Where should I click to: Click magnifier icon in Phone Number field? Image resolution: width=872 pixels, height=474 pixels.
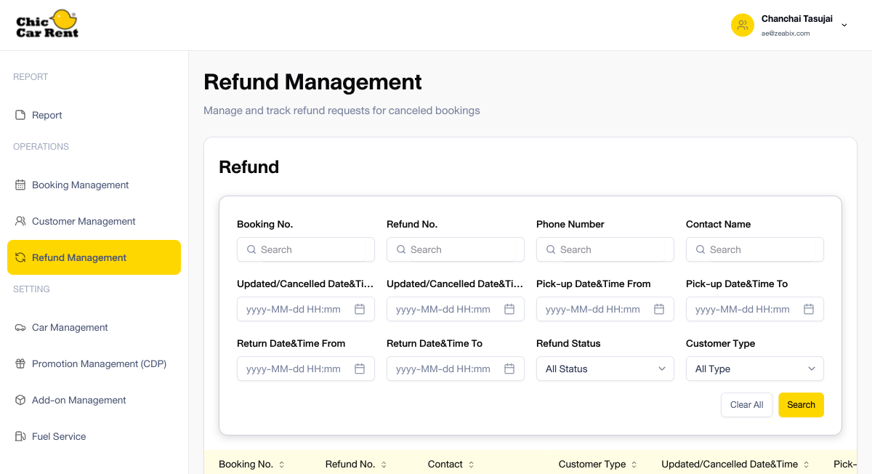(x=551, y=249)
